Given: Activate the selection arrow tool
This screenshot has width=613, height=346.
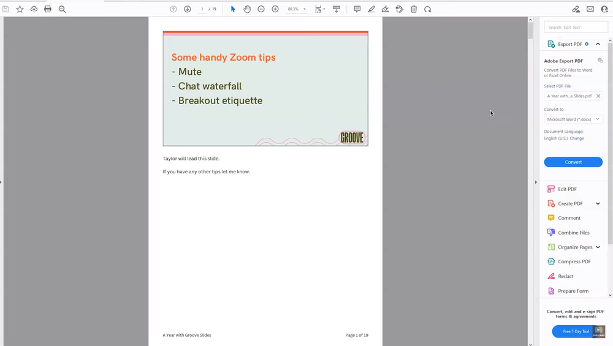Looking at the screenshot, I should (x=233, y=9).
